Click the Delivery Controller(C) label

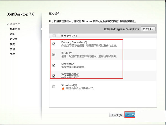(x=74, y=42)
